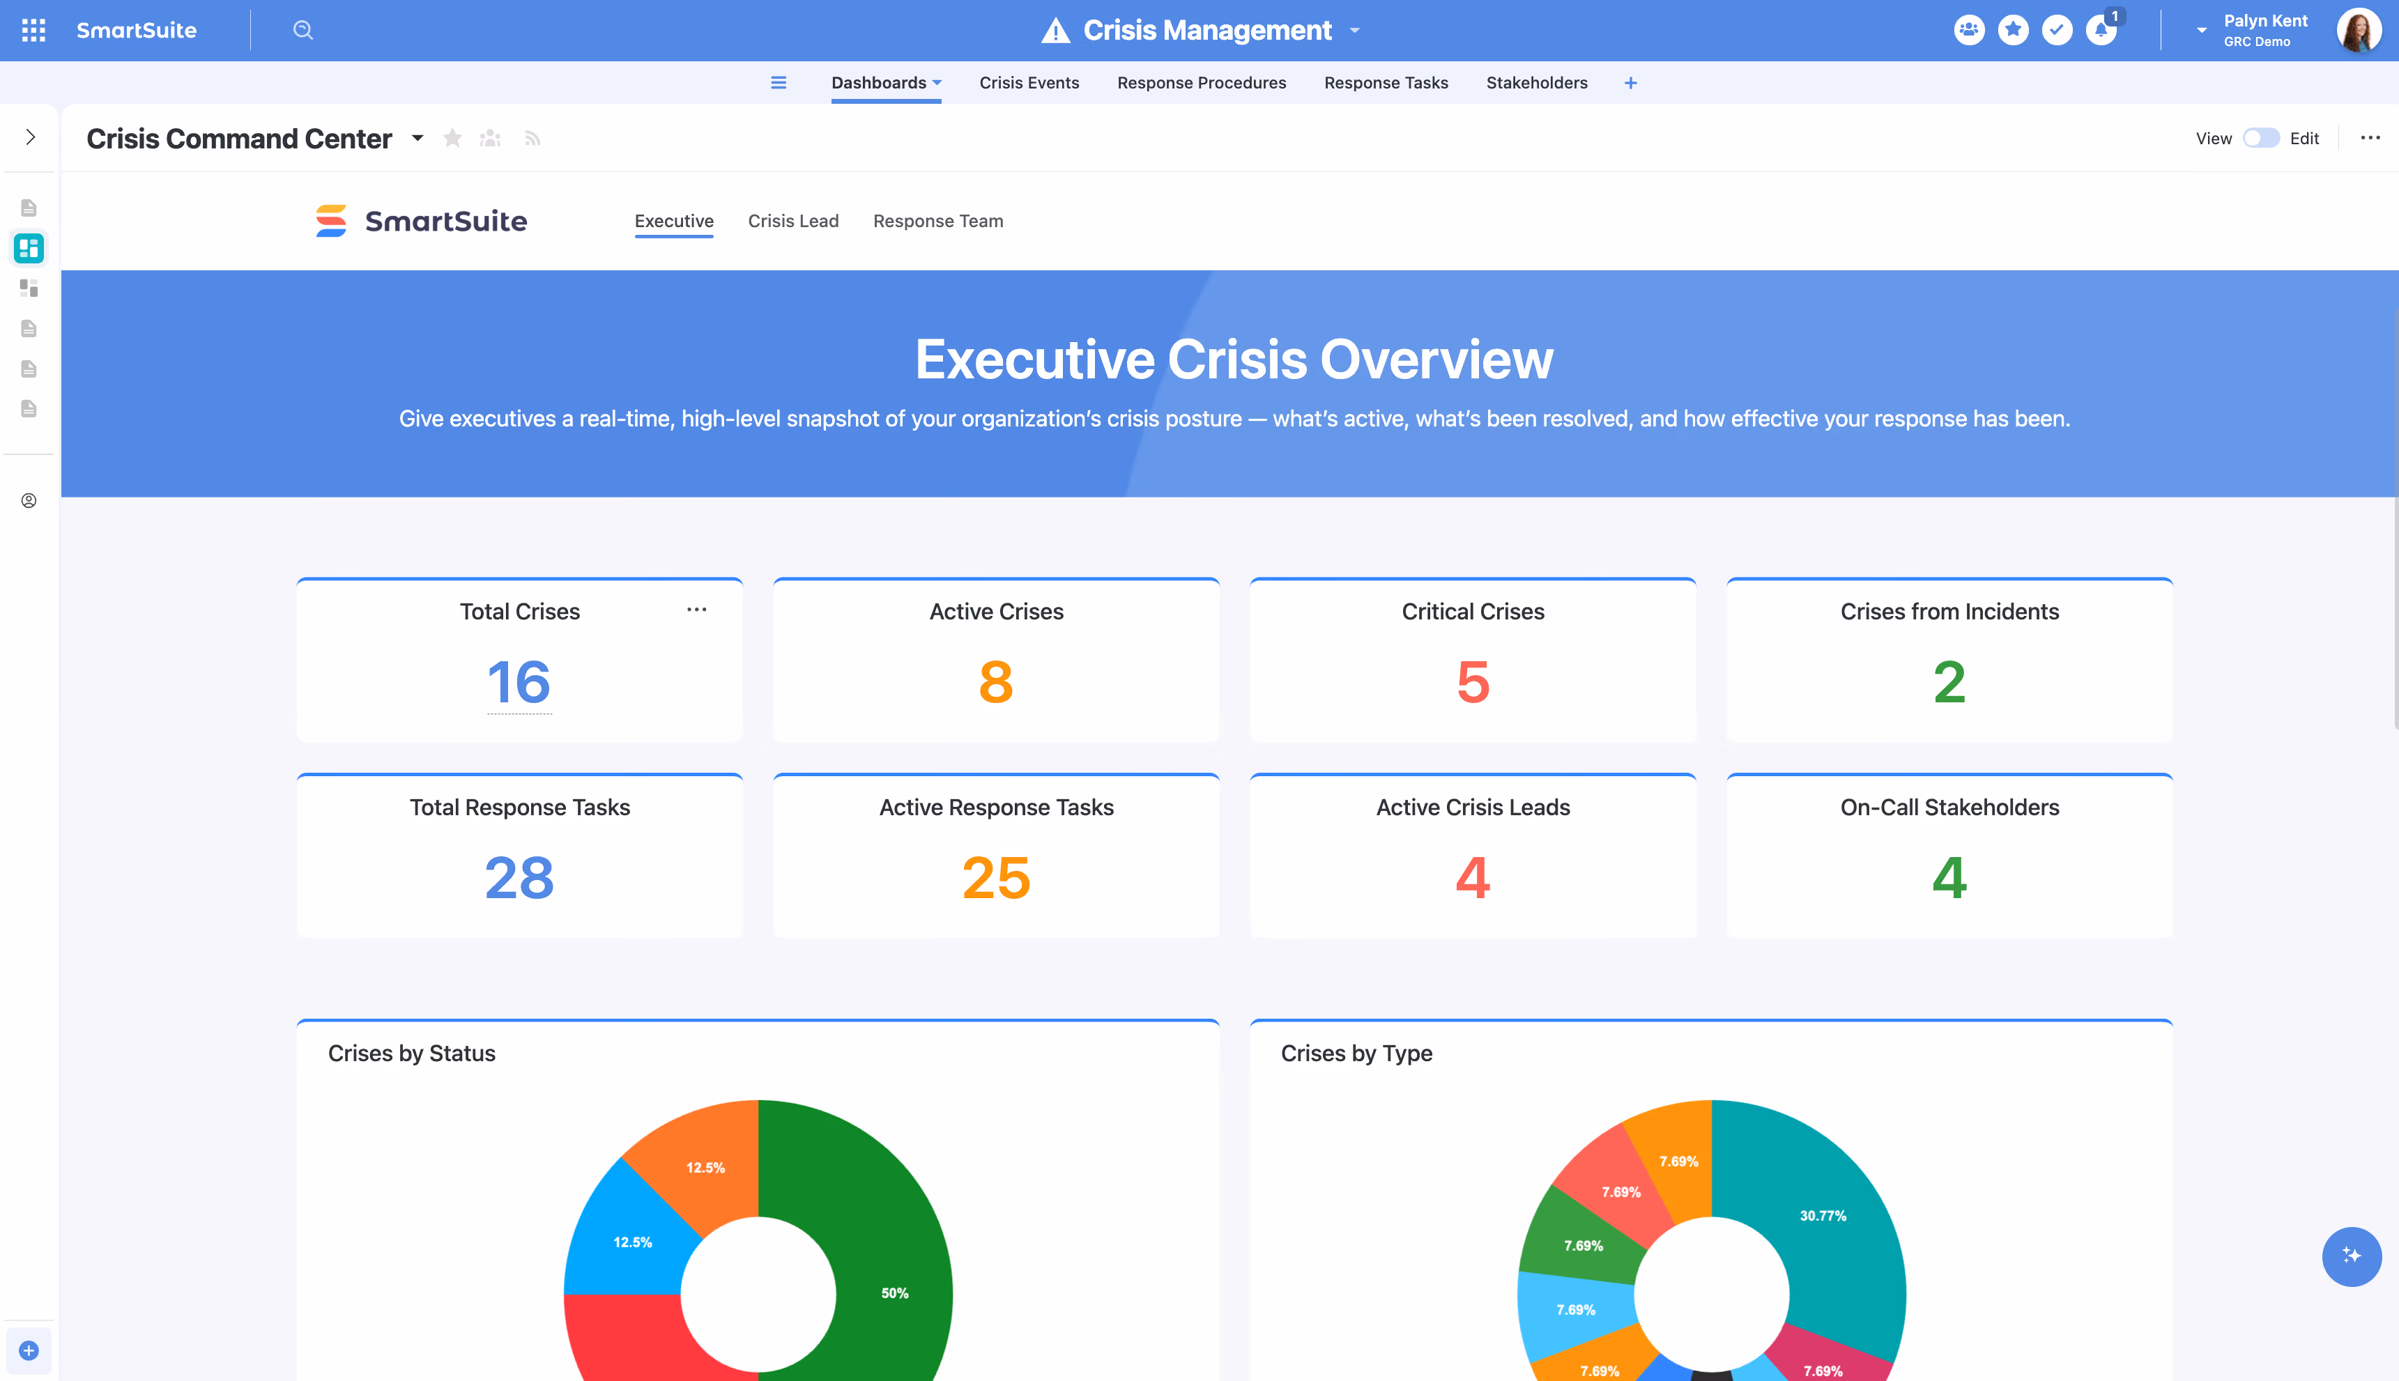Open dashboard sharing people icon
The image size is (2399, 1381).
[491, 139]
